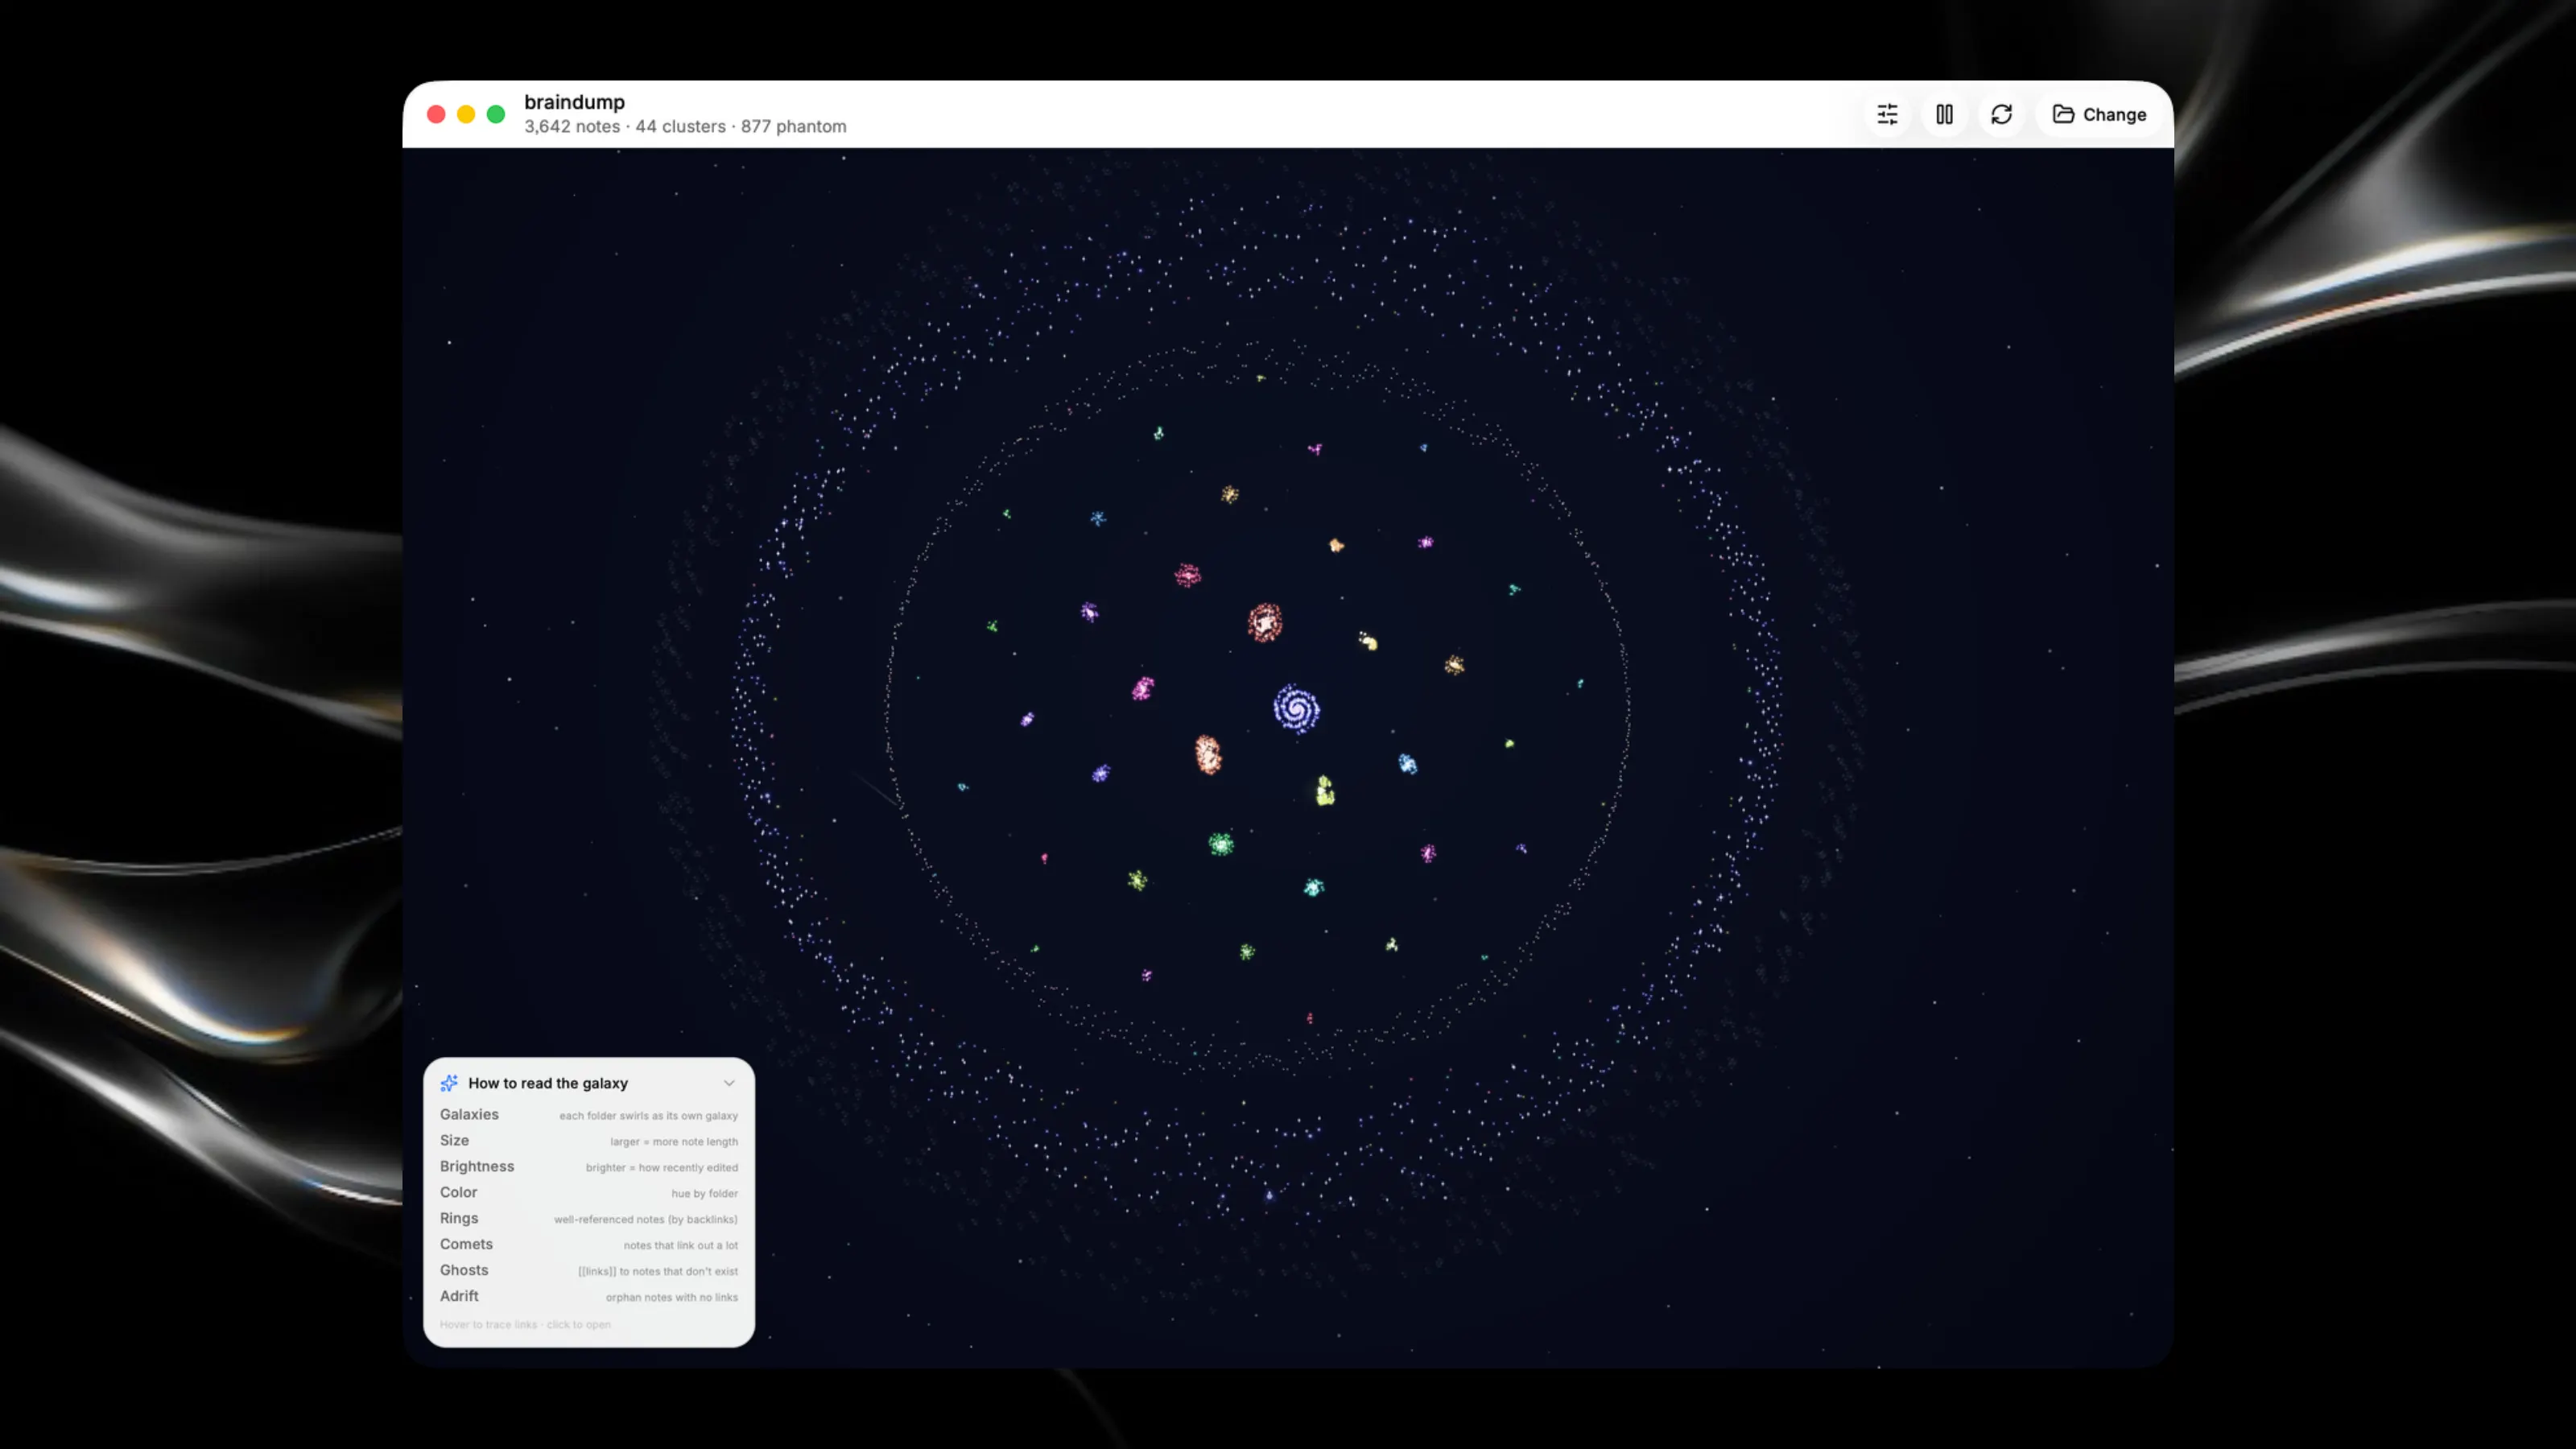Click the 'Ghosts' legend row

589,1271
